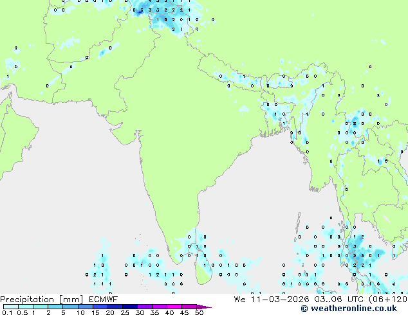
Task: Click the '40' legend scale label
Action: click(169, 312)
